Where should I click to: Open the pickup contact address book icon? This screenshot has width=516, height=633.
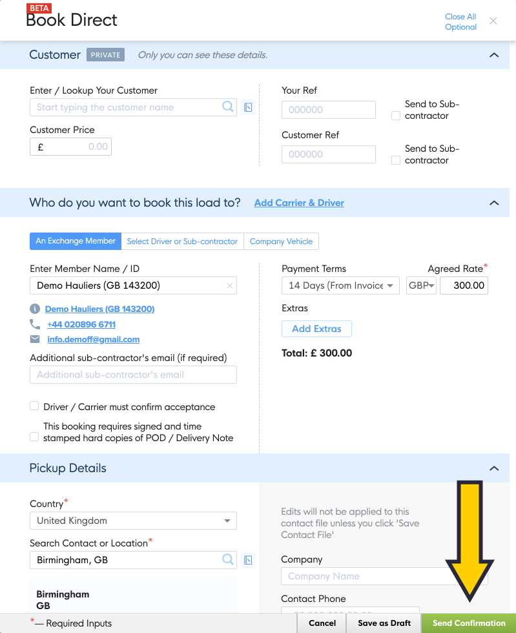click(x=247, y=560)
